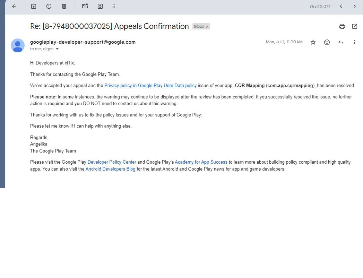Print this email conversation
Image resolution: width=363 pixels, height=278 pixels.
(x=342, y=26)
